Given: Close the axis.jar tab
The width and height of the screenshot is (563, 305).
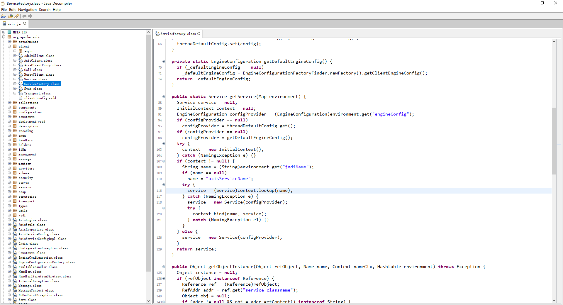Looking at the screenshot, I should coord(24,24).
